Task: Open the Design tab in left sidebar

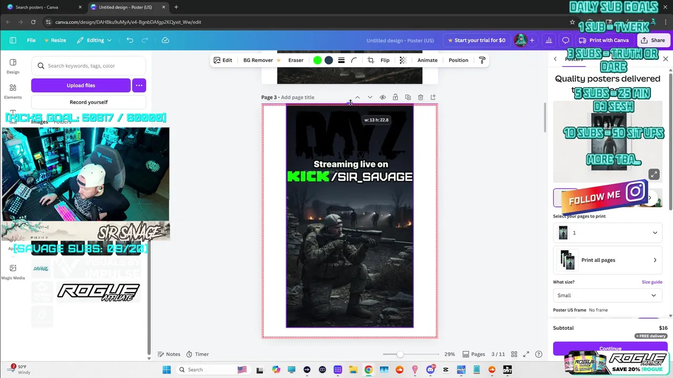Action: point(13,66)
